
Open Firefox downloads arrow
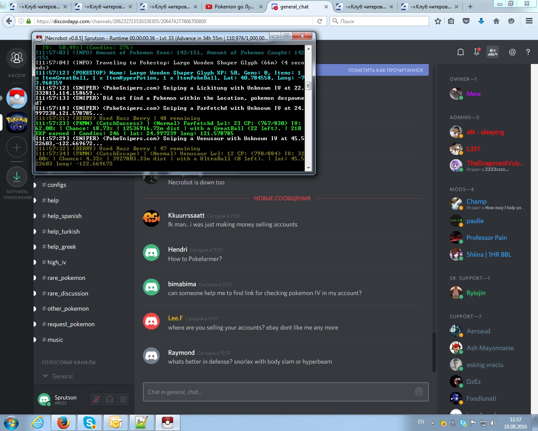click(481, 21)
